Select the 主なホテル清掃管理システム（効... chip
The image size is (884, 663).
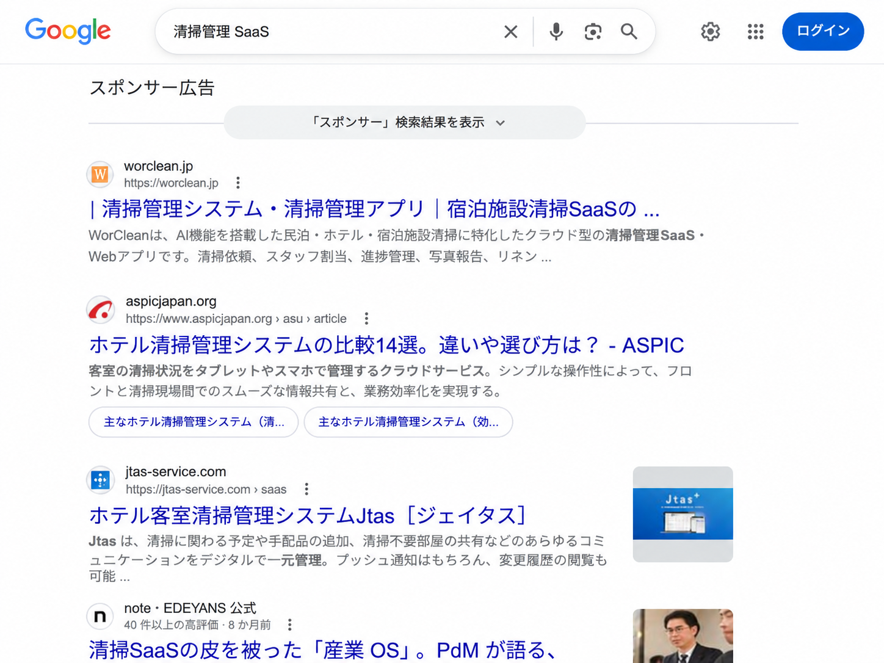408,422
